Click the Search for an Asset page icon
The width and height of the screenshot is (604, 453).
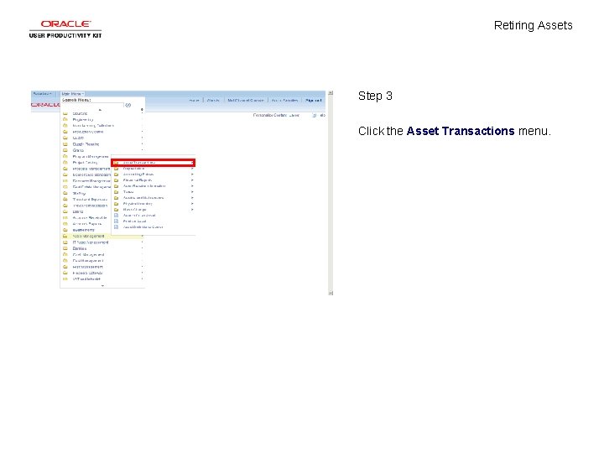(116, 216)
